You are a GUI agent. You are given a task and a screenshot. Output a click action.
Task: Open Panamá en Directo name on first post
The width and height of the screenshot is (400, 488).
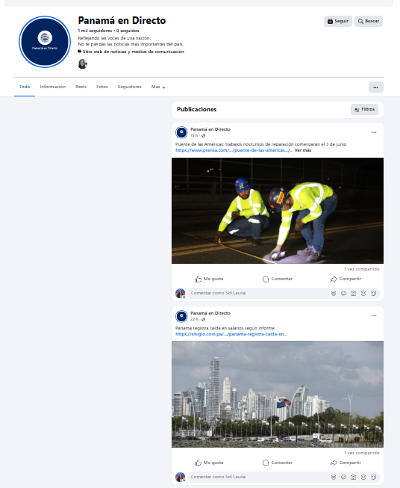click(x=210, y=129)
